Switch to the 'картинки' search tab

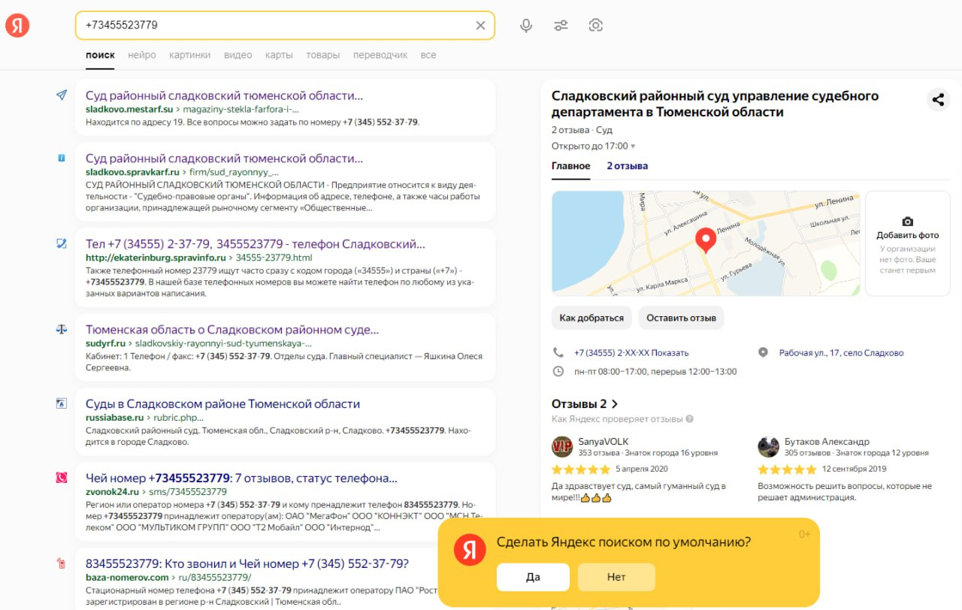[x=190, y=55]
